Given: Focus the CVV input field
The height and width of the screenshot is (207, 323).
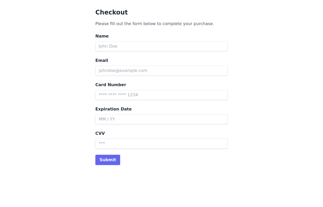Looking at the screenshot, I should 161,144.
